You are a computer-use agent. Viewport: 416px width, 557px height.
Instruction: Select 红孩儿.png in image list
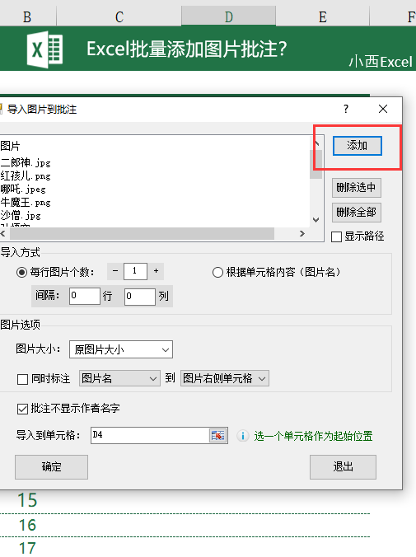[x=26, y=176]
